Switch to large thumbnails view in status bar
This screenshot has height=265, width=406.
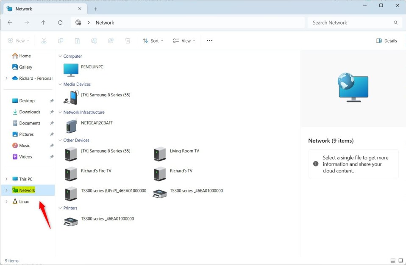tap(400, 261)
